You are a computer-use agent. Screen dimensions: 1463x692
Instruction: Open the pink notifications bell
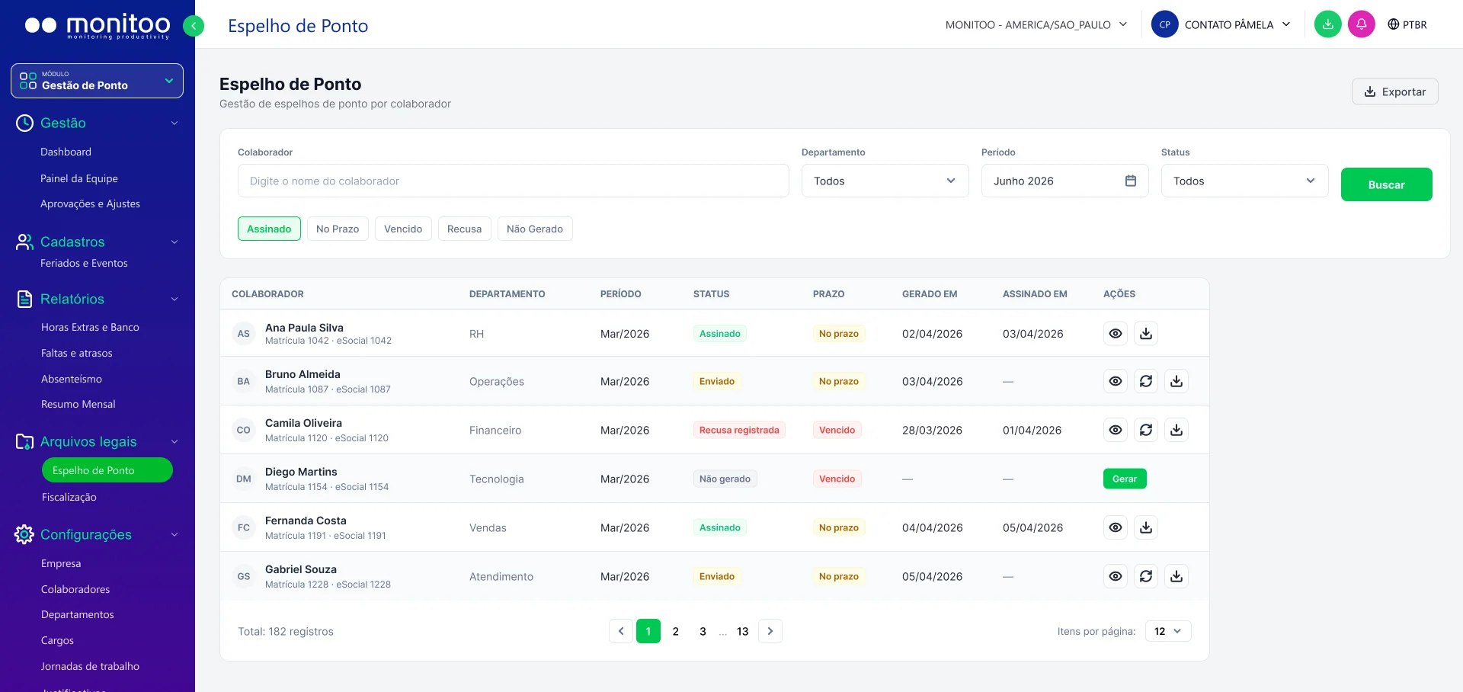click(1361, 24)
